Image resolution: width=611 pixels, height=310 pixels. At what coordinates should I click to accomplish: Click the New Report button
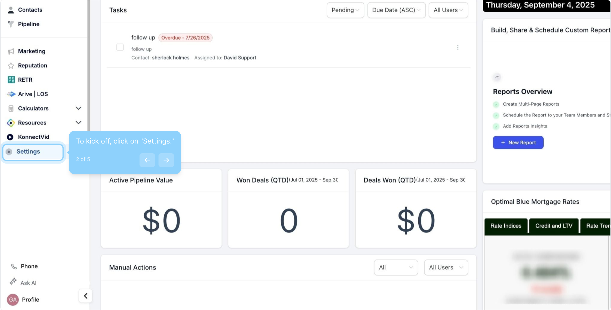[x=518, y=143]
